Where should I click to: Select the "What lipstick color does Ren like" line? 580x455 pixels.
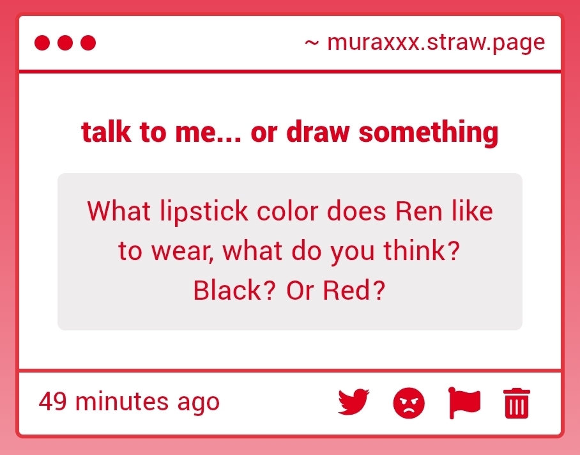290,211
